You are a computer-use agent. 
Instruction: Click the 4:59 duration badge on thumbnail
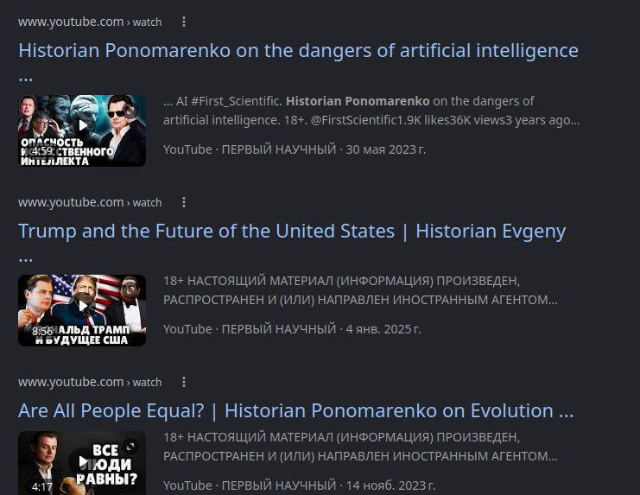(42, 151)
